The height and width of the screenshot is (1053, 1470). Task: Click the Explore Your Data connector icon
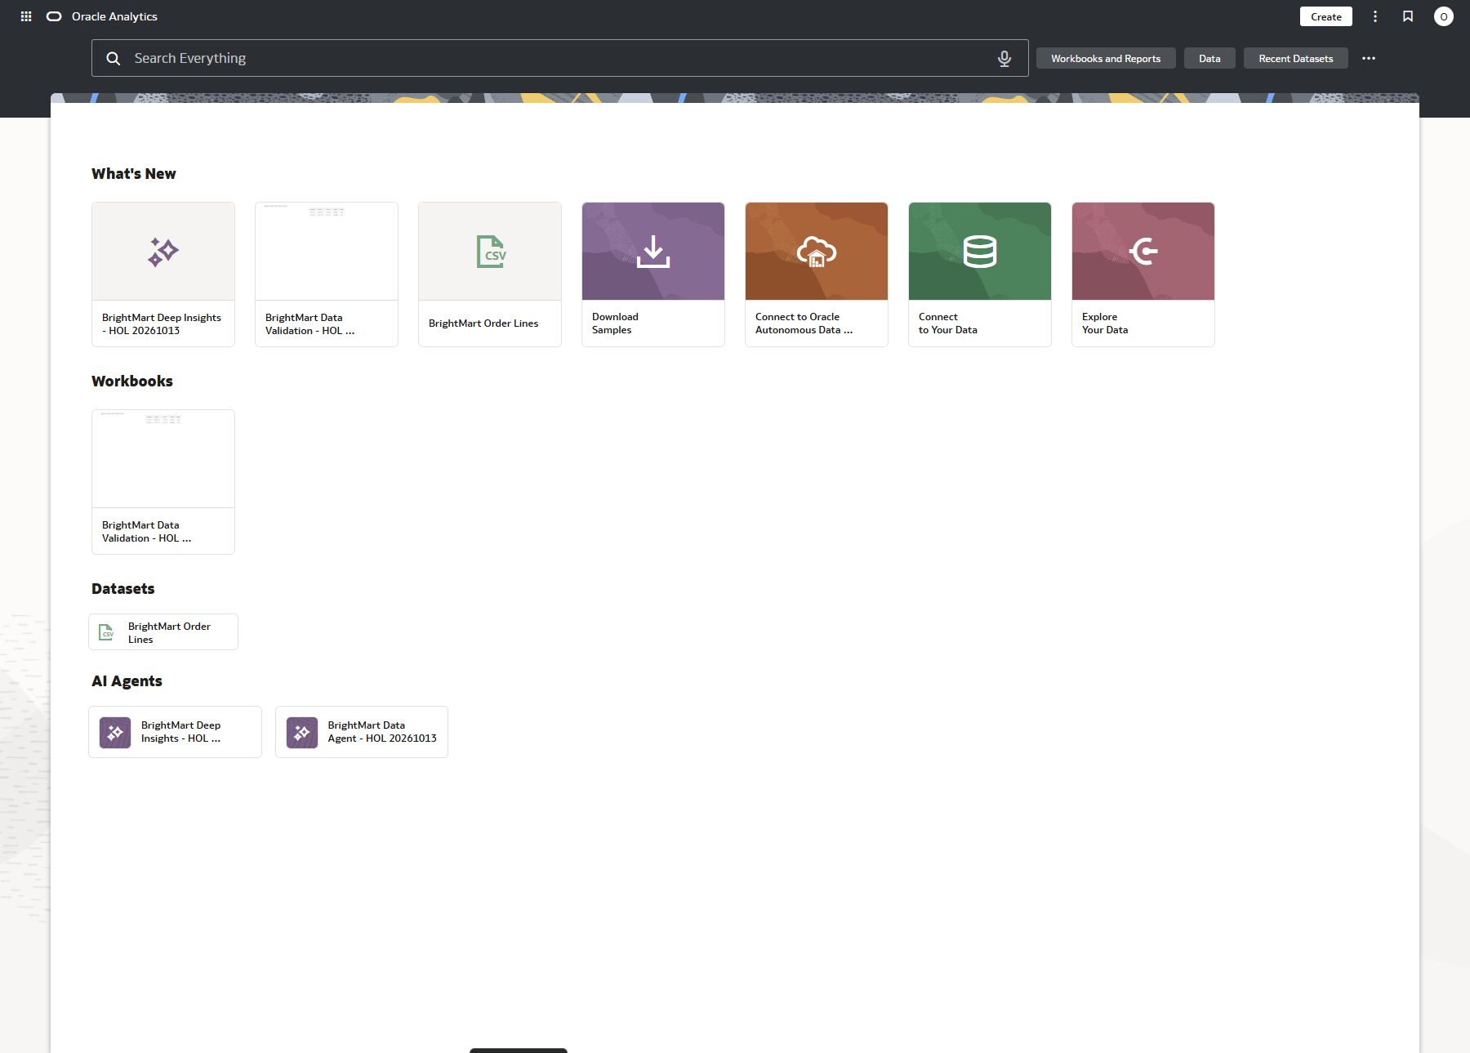tap(1143, 252)
